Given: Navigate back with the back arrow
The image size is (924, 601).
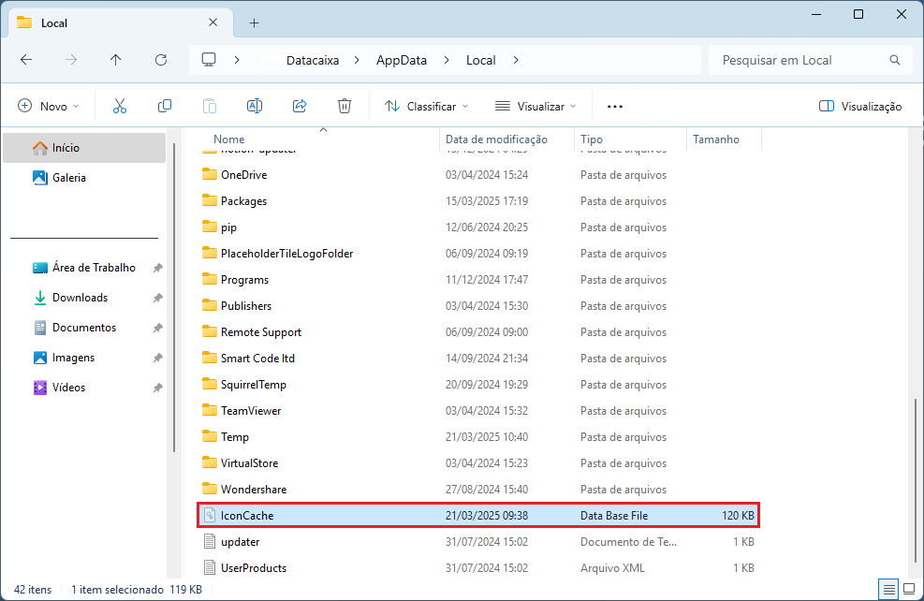Looking at the screenshot, I should point(26,60).
